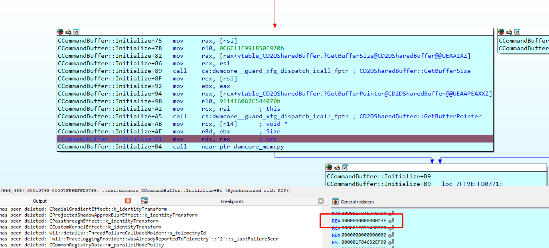
Task: Select the General registers panel title
Action: pos(357,202)
